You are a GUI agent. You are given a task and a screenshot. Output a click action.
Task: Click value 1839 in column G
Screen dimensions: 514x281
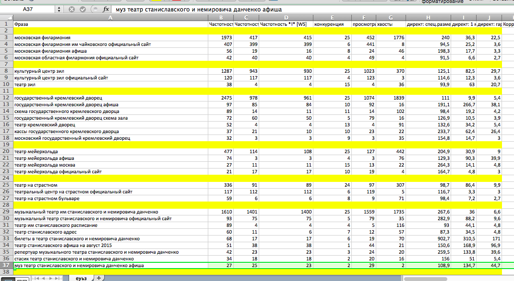[x=391, y=98]
